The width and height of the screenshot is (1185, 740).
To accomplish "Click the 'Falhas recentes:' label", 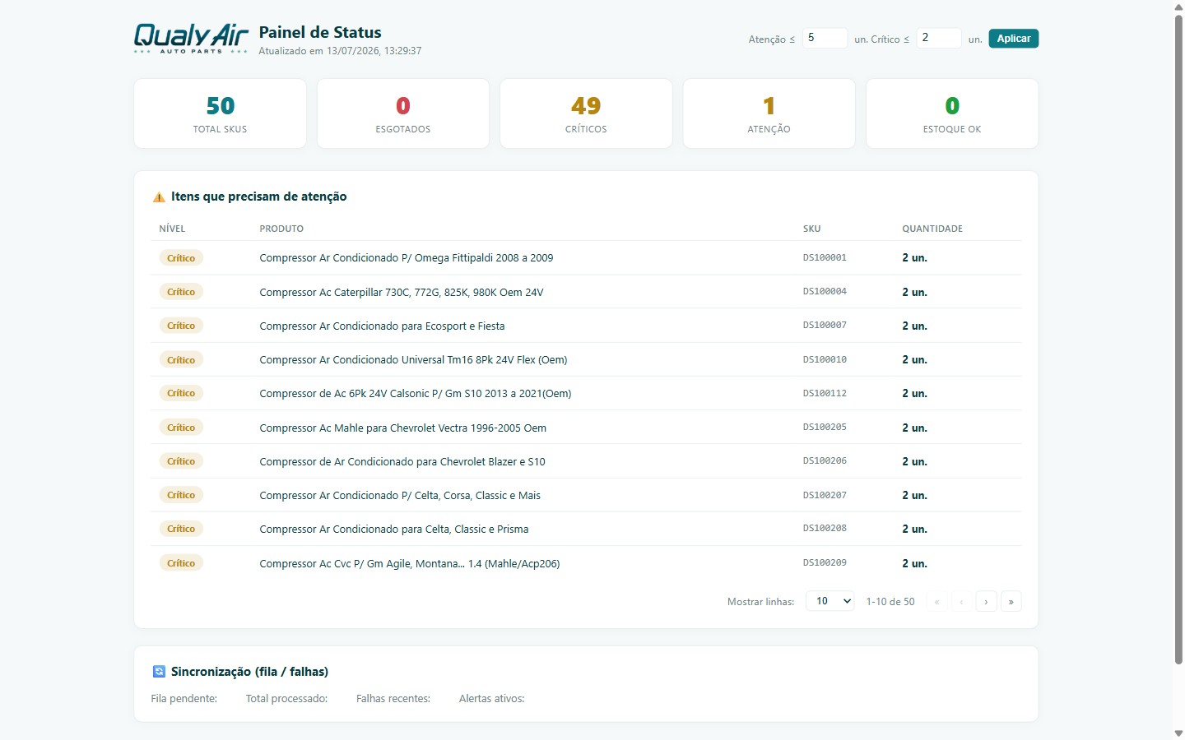I will coord(393,699).
